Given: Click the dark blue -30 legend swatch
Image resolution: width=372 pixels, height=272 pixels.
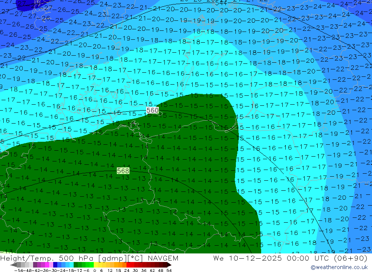Looking at the screenshot, I should 55,265.
